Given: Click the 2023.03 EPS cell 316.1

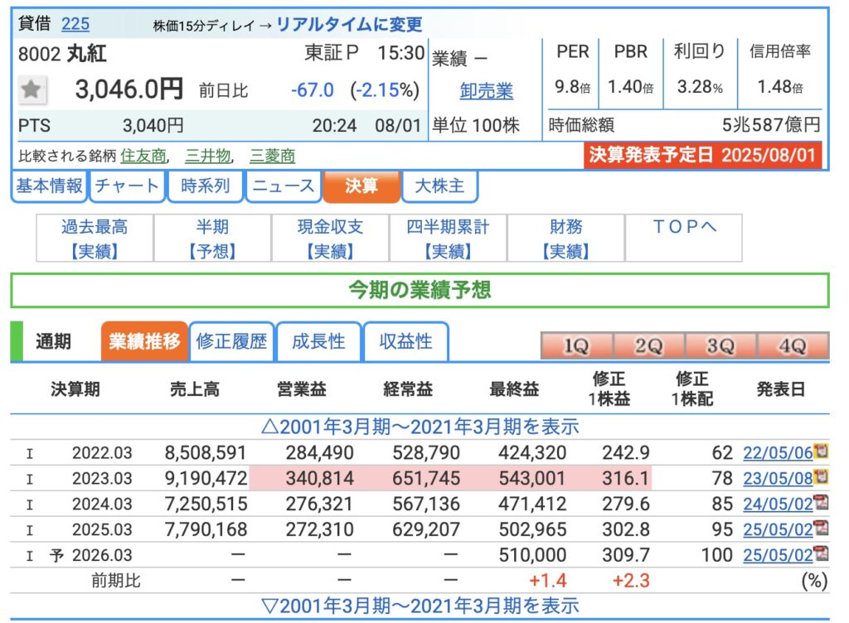Looking at the screenshot, I should (x=626, y=479).
